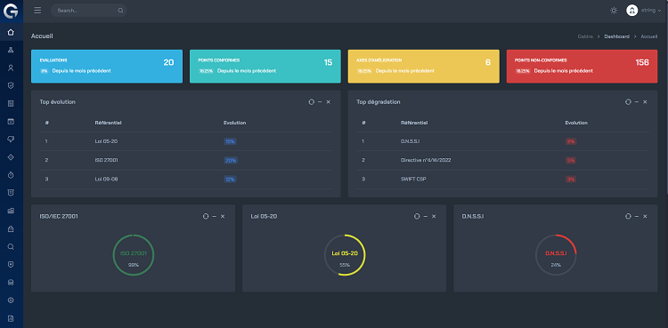Focus the Search input field
This screenshot has height=328, width=668.
[x=88, y=11]
